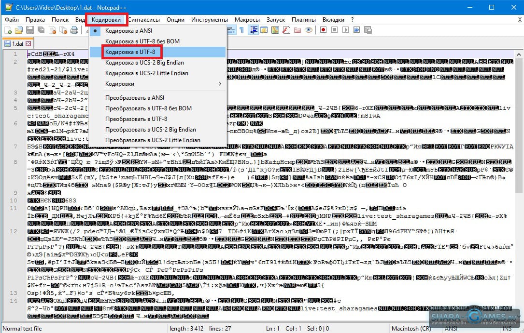The height and width of the screenshot is (333, 524).
Task: Open the Вкладки menu
Action: 333,20
